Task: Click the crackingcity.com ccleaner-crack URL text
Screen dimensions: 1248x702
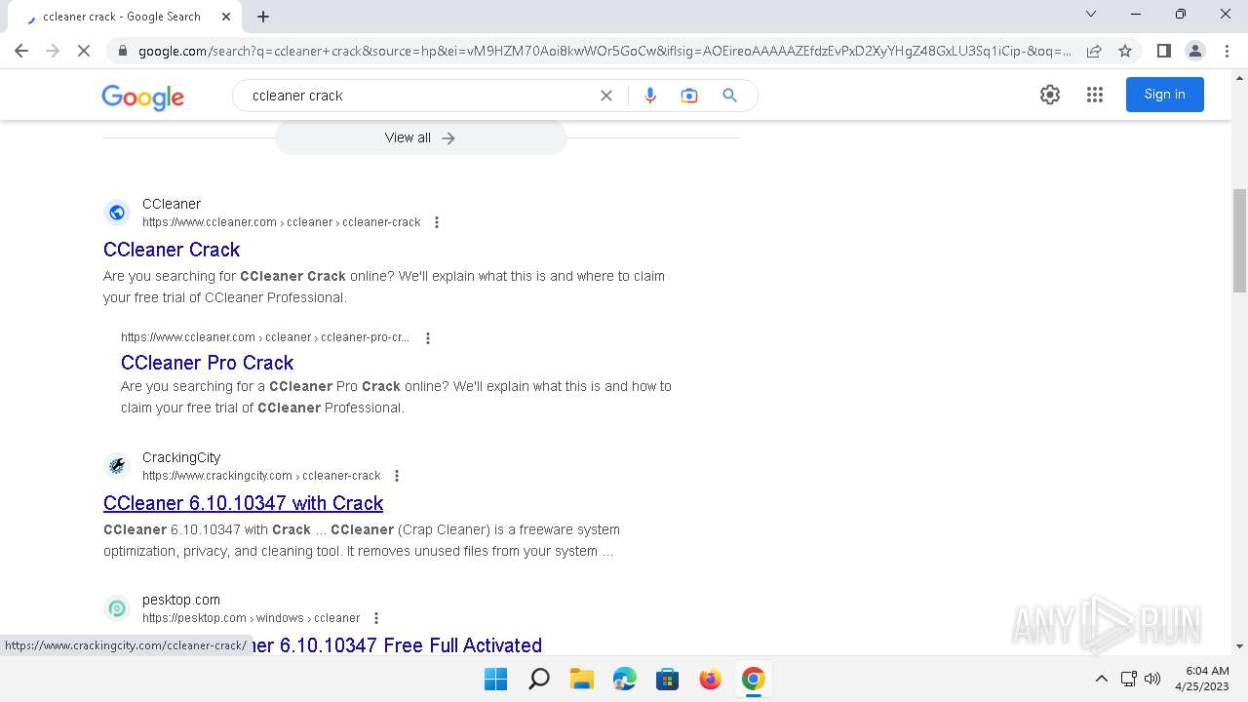Action: pyautogui.click(x=261, y=476)
